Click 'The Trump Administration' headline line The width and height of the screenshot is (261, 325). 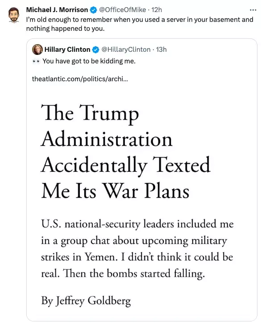[x=107, y=126]
